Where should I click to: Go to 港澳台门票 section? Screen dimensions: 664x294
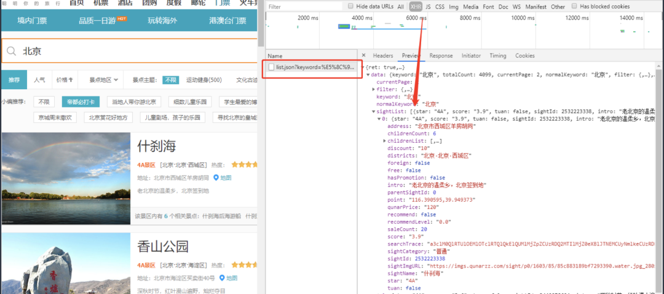click(228, 20)
